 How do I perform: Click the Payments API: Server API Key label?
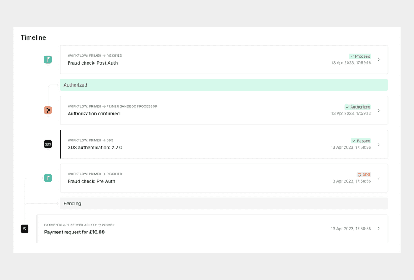click(x=79, y=225)
